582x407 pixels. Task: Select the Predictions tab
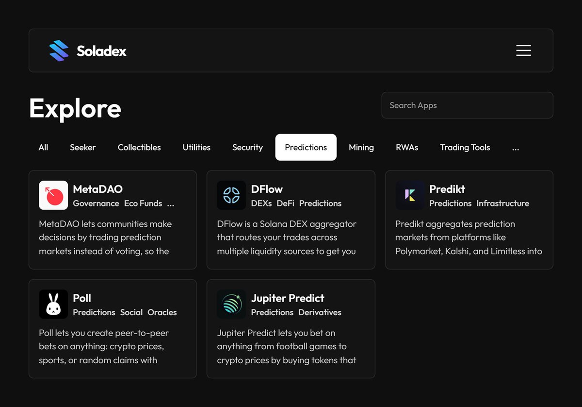(306, 147)
